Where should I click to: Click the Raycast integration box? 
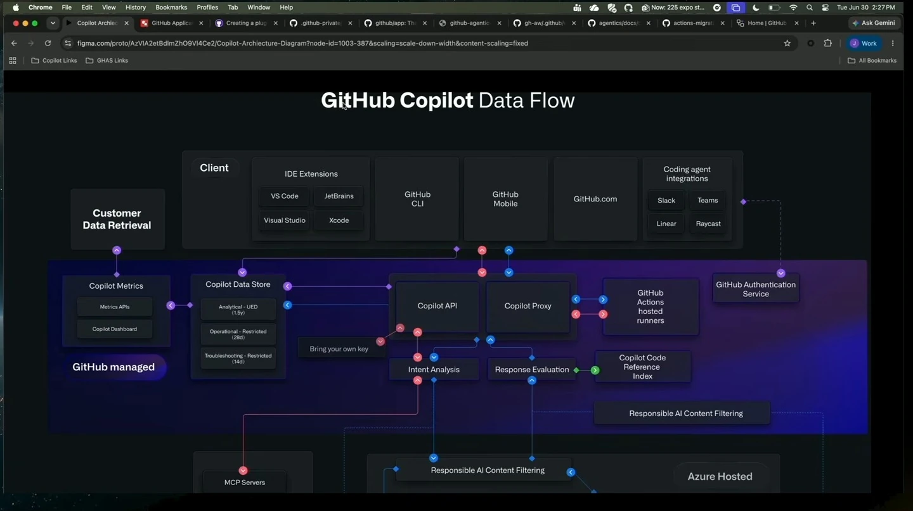(708, 224)
